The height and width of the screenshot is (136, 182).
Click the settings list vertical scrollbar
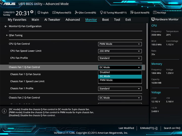[147, 56]
